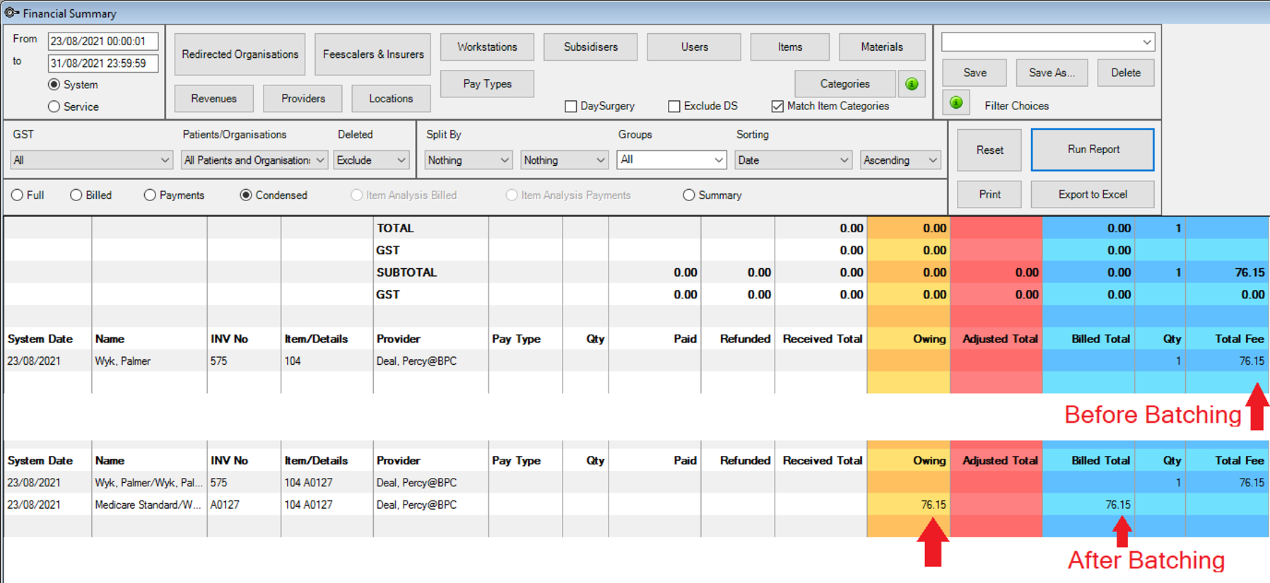Click the Feescalers & Insurers button
1270x583 pixels.
[373, 54]
